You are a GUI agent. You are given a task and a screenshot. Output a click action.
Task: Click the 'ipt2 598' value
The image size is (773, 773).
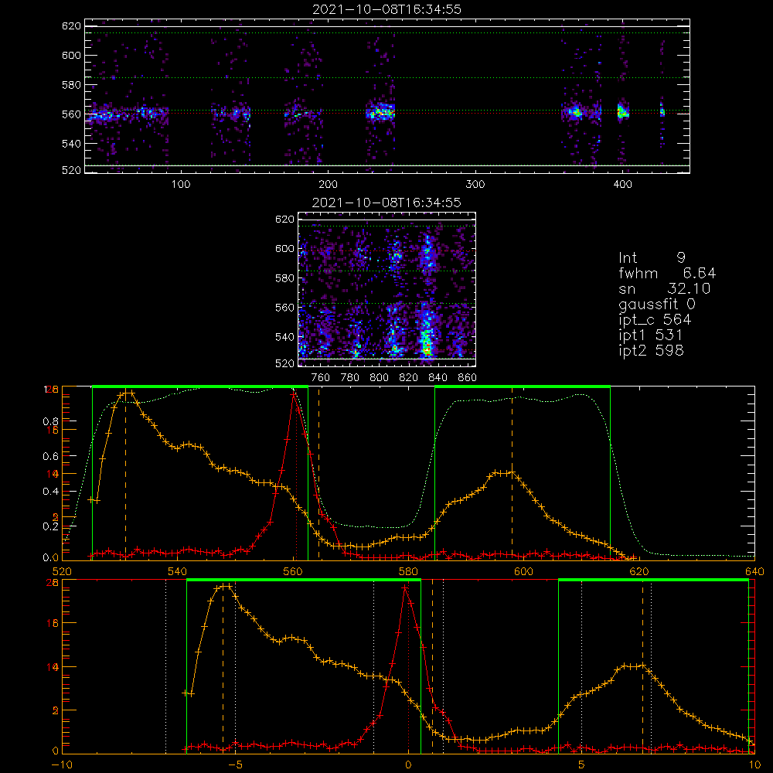[x=651, y=350]
